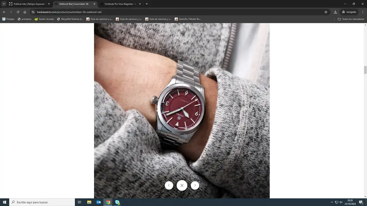This screenshot has width=367, height=206.
Task: Switch to Publicar hilo Relojes Especiales tab
Action: (x=29, y=4)
